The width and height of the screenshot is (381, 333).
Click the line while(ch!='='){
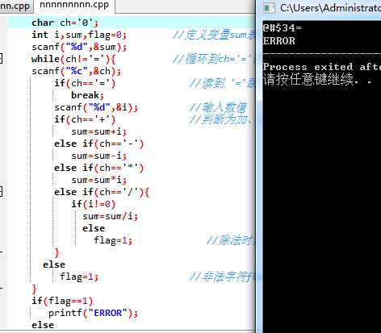point(73,59)
